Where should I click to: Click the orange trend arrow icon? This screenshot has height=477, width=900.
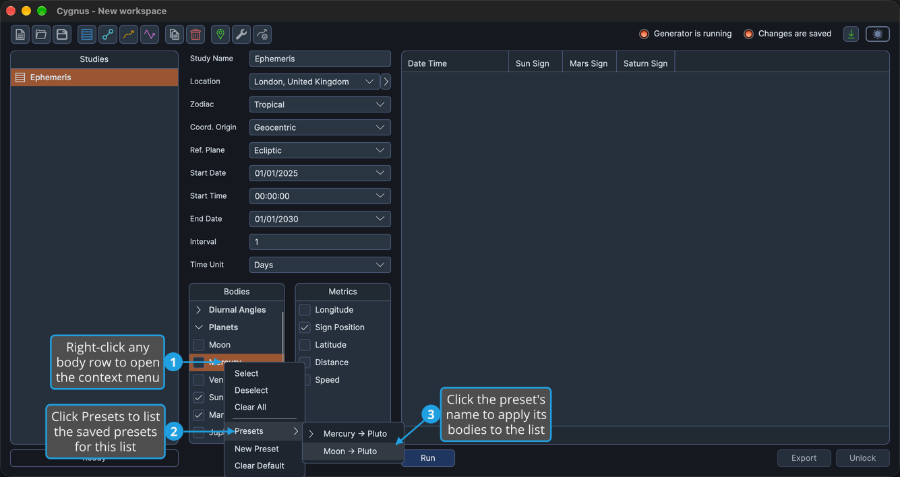[x=129, y=34]
